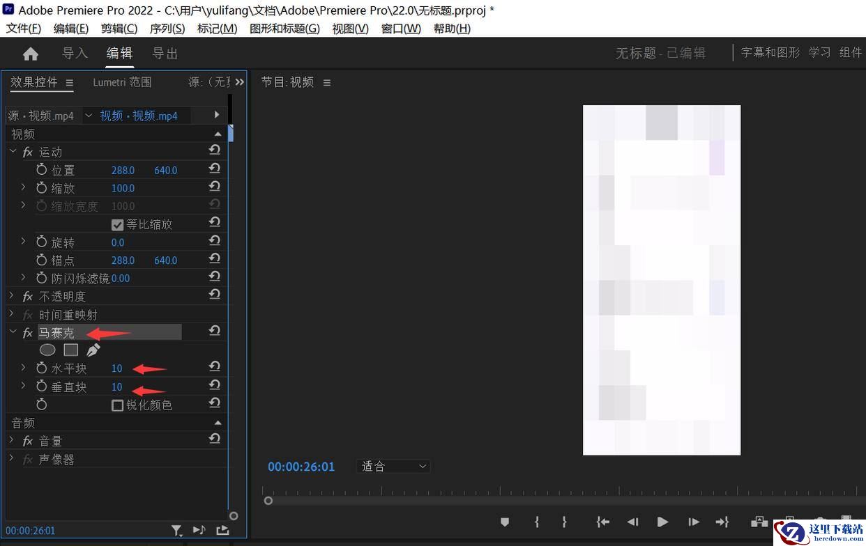Add marker in program monitor

pyautogui.click(x=505, y=522)
